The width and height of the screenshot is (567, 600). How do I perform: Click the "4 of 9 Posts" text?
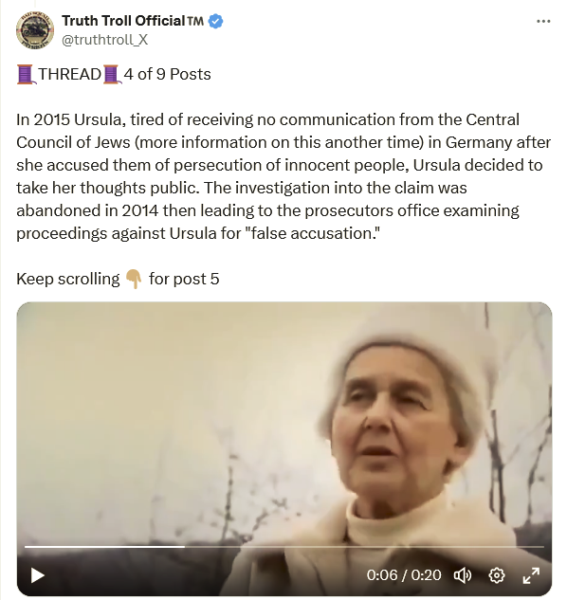[x=167, y=74]
